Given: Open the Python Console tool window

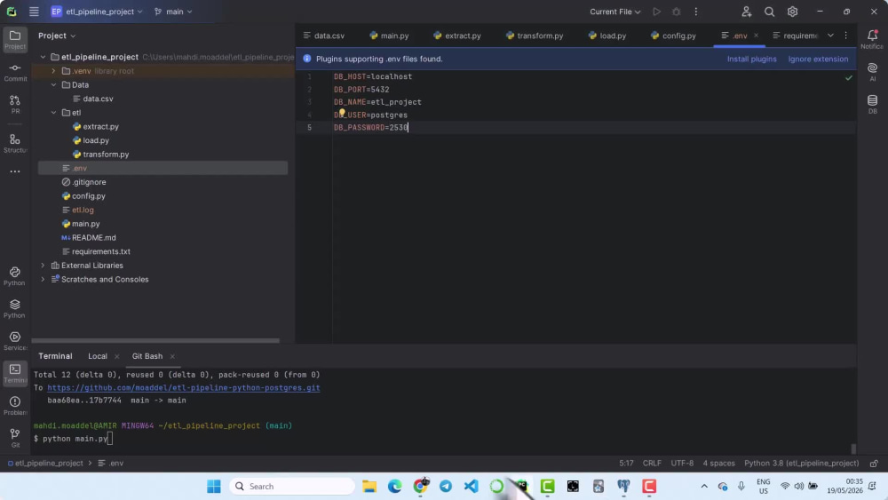Looking at the screenshot, I should click(15, 276).
